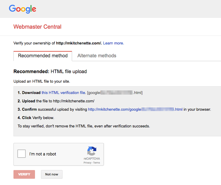Click the bold http://mkitchenette.com/ ownership text
Viewport: 221px width, 185px height.
(79, 43)
